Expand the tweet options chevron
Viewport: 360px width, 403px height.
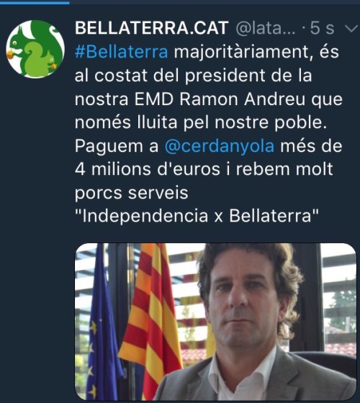pos(351,28)
